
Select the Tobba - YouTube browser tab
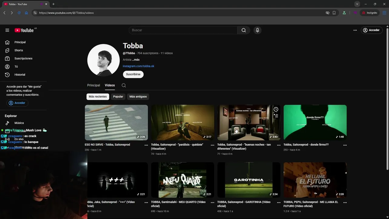click(26, 4)
